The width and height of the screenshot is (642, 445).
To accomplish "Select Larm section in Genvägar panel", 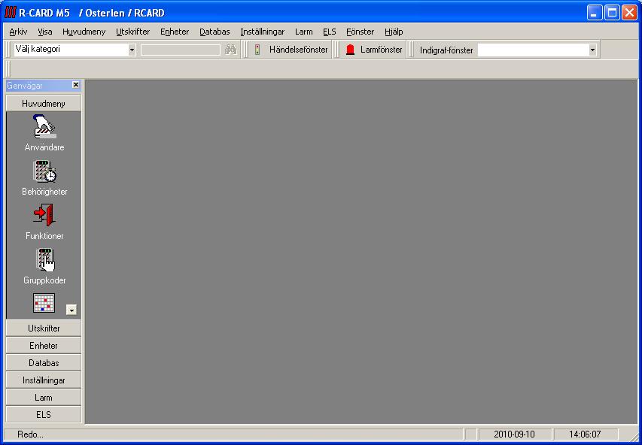I will coord(44,397).
